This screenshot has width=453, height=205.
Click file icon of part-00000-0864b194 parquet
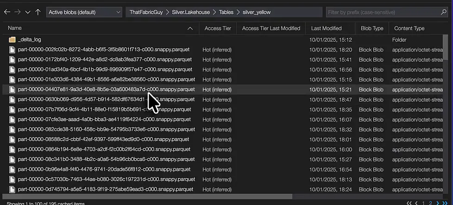coord(12,149)
